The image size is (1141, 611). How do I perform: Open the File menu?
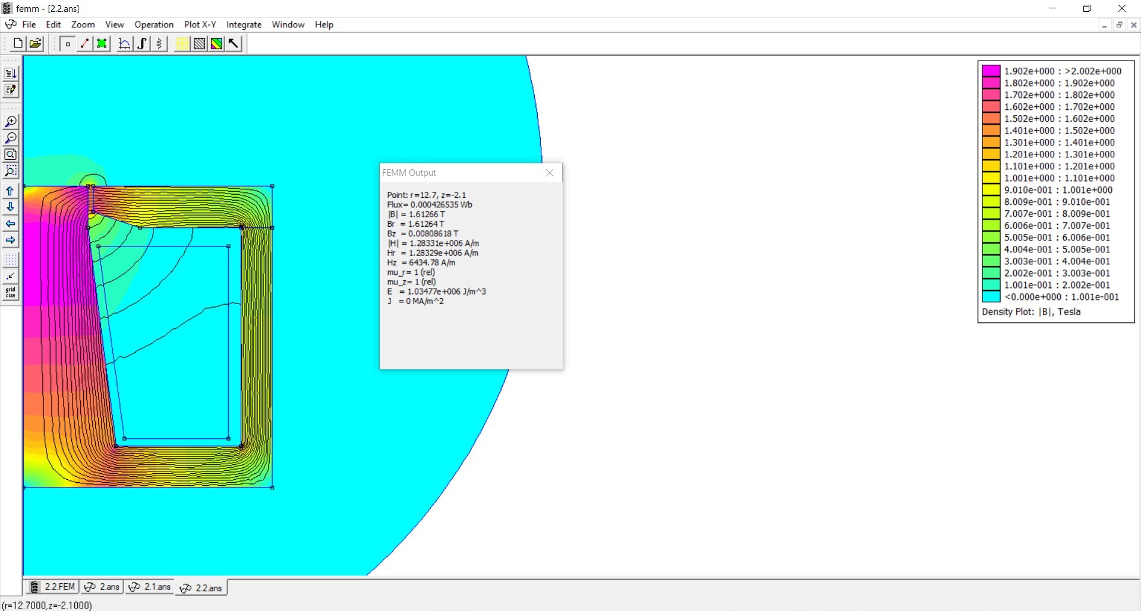[x=29, y=24]
